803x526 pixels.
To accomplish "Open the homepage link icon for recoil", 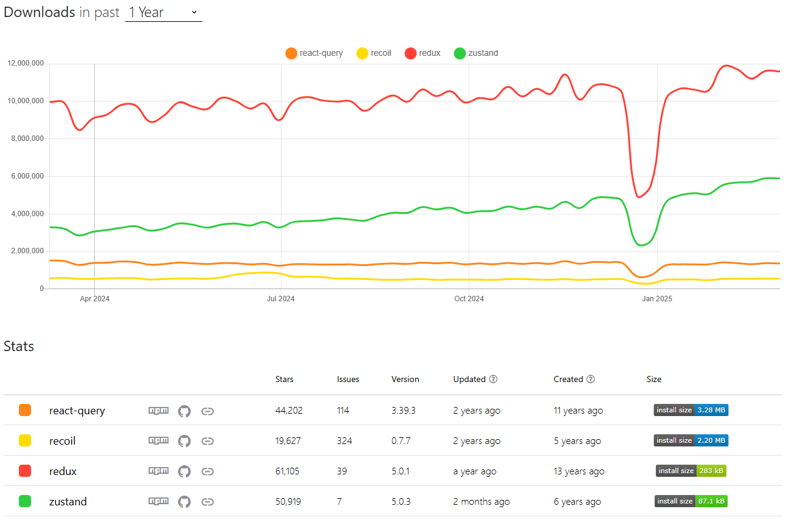I will tap(207, 441).
